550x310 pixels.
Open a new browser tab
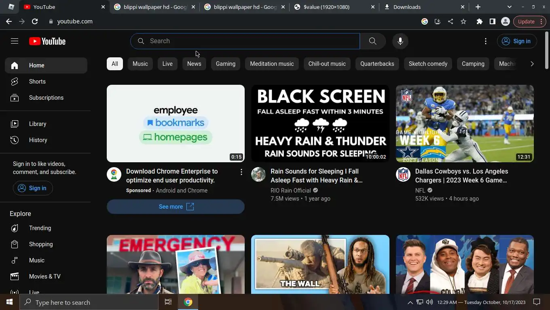(x=478, y=7)
